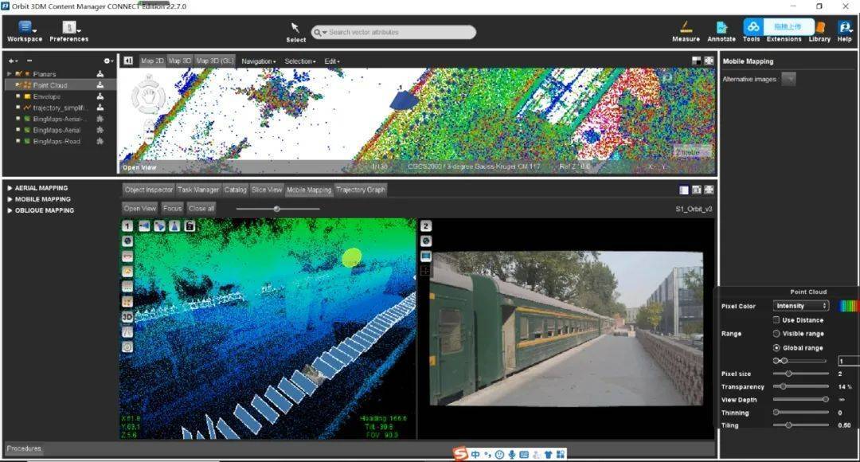Image resolution: width=860 pixels, height=462 pixels.
Task: Click the lock icon in view 1 toolbar
Action: [190, 226]
